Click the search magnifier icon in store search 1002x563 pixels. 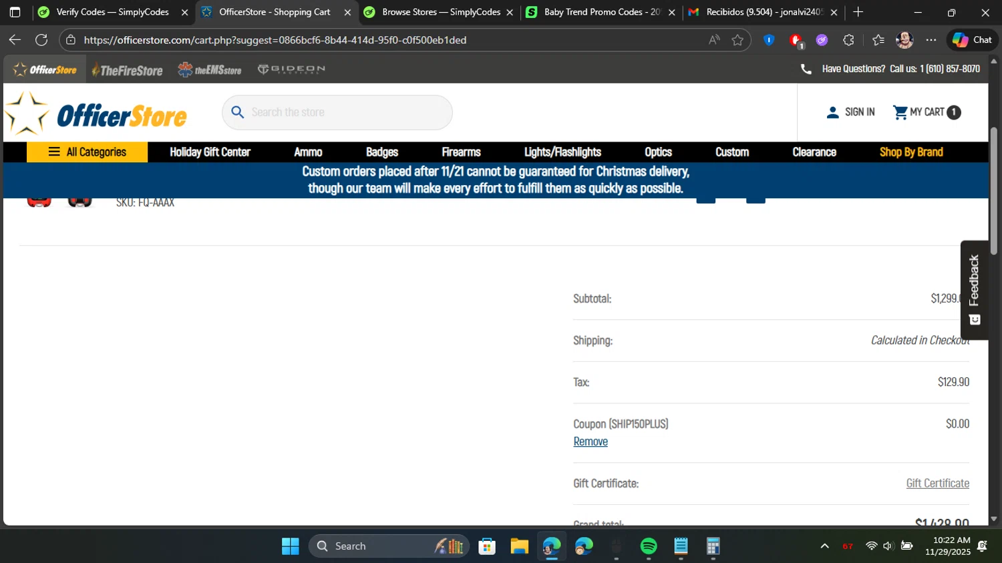tap(238, 112)
